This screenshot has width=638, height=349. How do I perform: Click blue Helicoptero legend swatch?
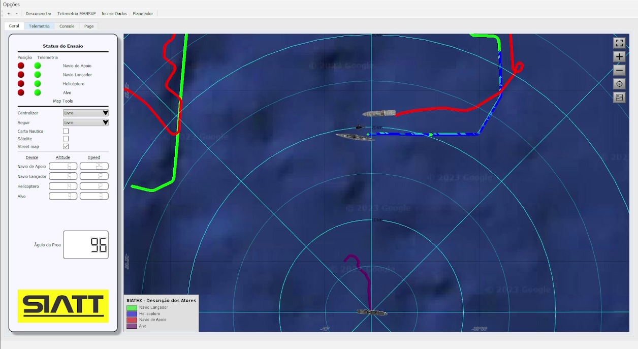point(132,313)
